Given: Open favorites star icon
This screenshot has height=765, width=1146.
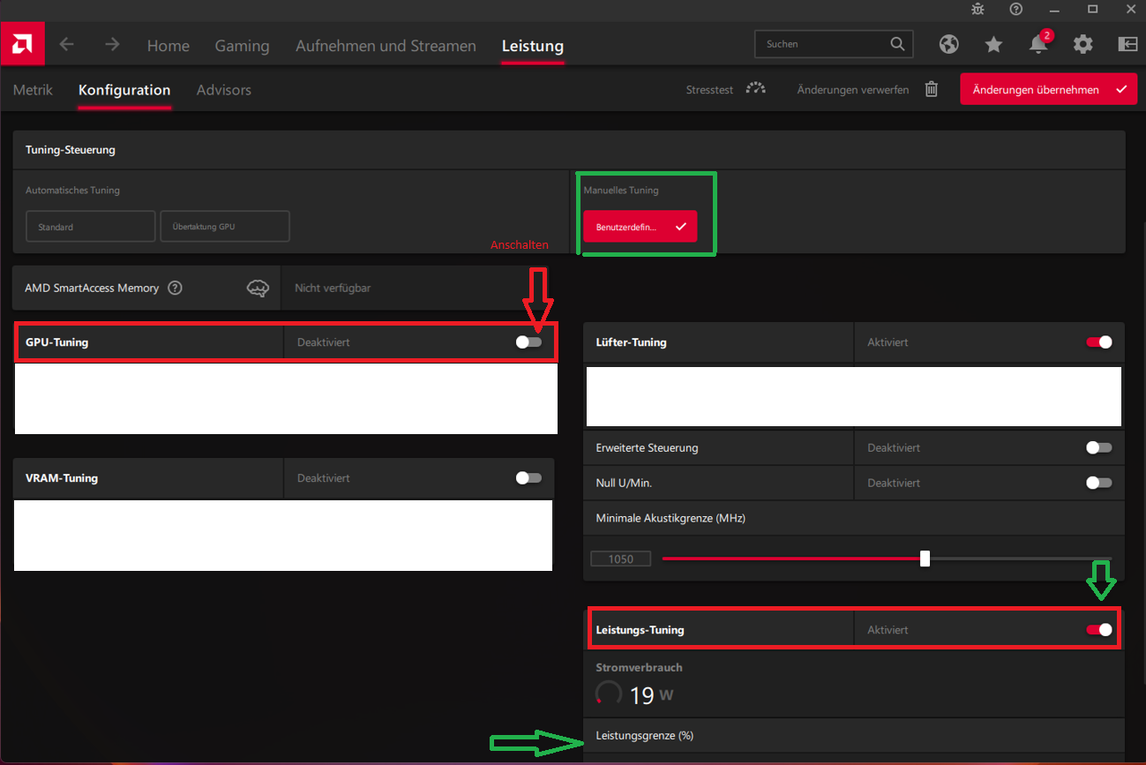Looking at the screenshot, I should (993, 44).
